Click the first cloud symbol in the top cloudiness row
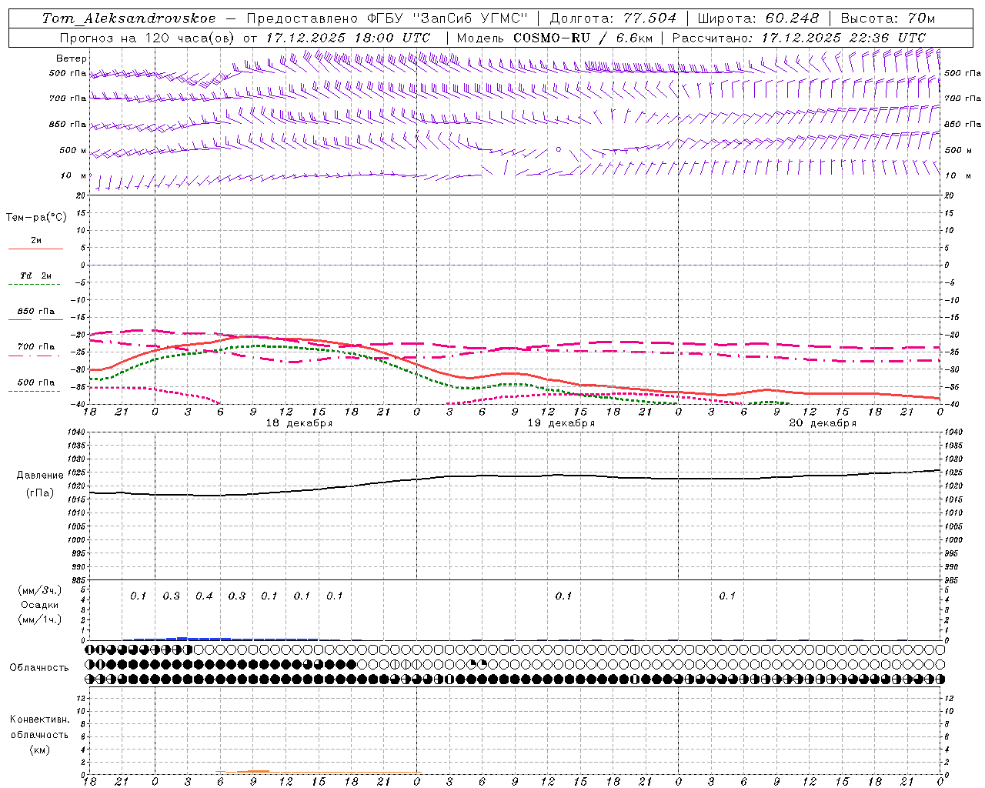The height and width of the screenshot is (788, 985). 90,649
